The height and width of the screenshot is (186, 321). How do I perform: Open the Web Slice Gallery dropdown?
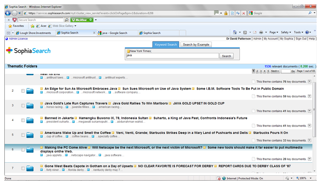[x=62, y=26]
